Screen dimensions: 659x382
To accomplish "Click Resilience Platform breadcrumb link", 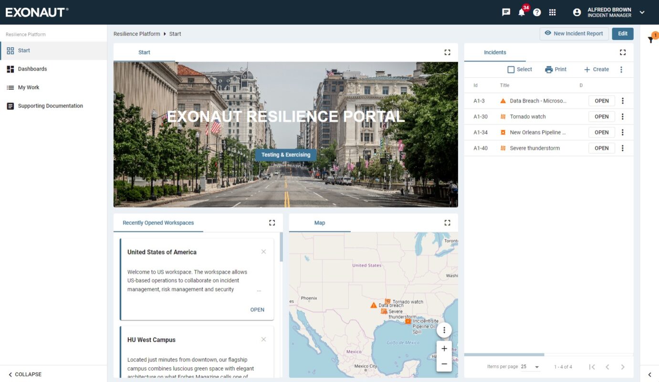I will tap(137, 34).
